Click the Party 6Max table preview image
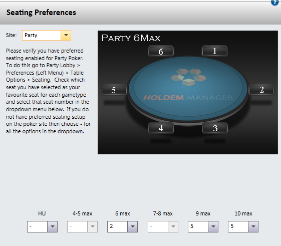This screenshot has height=246, width=281. pyautogui.click(x=188, y=92)
